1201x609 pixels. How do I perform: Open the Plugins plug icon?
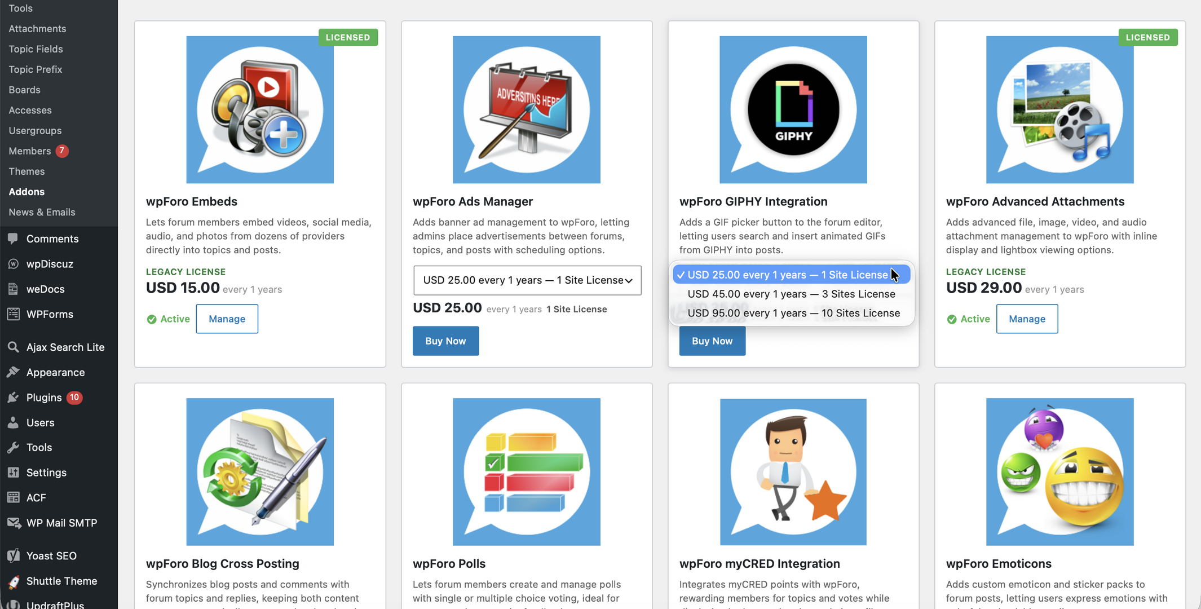point(13,398)
